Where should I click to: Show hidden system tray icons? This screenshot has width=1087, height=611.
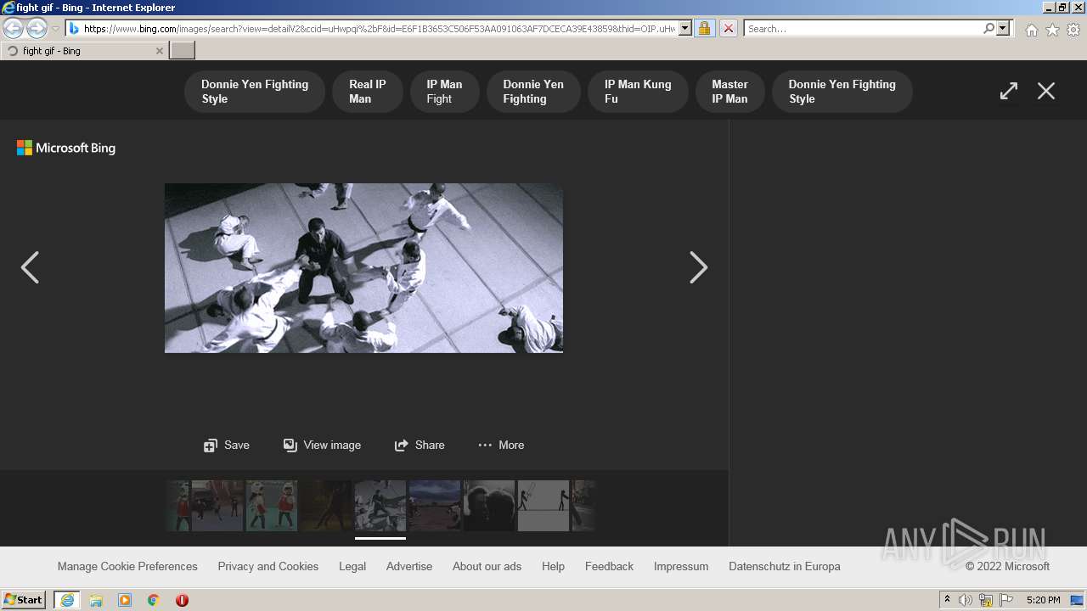coord(948,600)
